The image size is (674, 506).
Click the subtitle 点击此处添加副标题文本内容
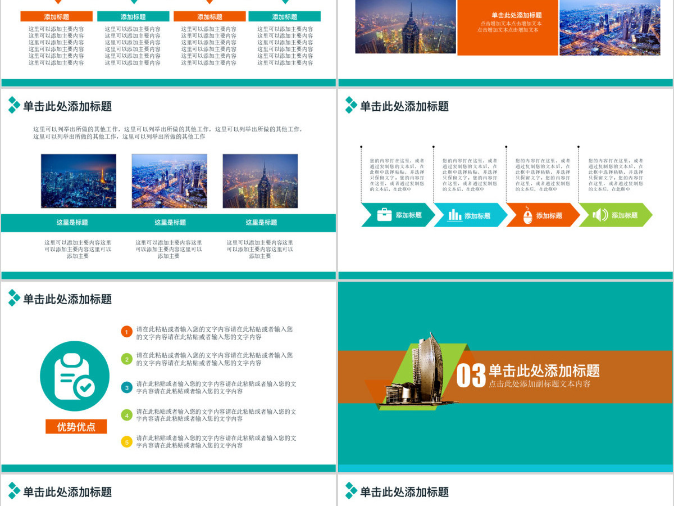(540, 384)
